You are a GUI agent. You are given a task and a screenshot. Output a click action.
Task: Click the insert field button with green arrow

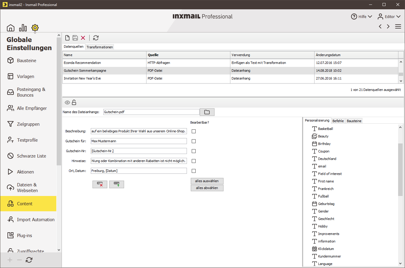click(x=117, y=184)
